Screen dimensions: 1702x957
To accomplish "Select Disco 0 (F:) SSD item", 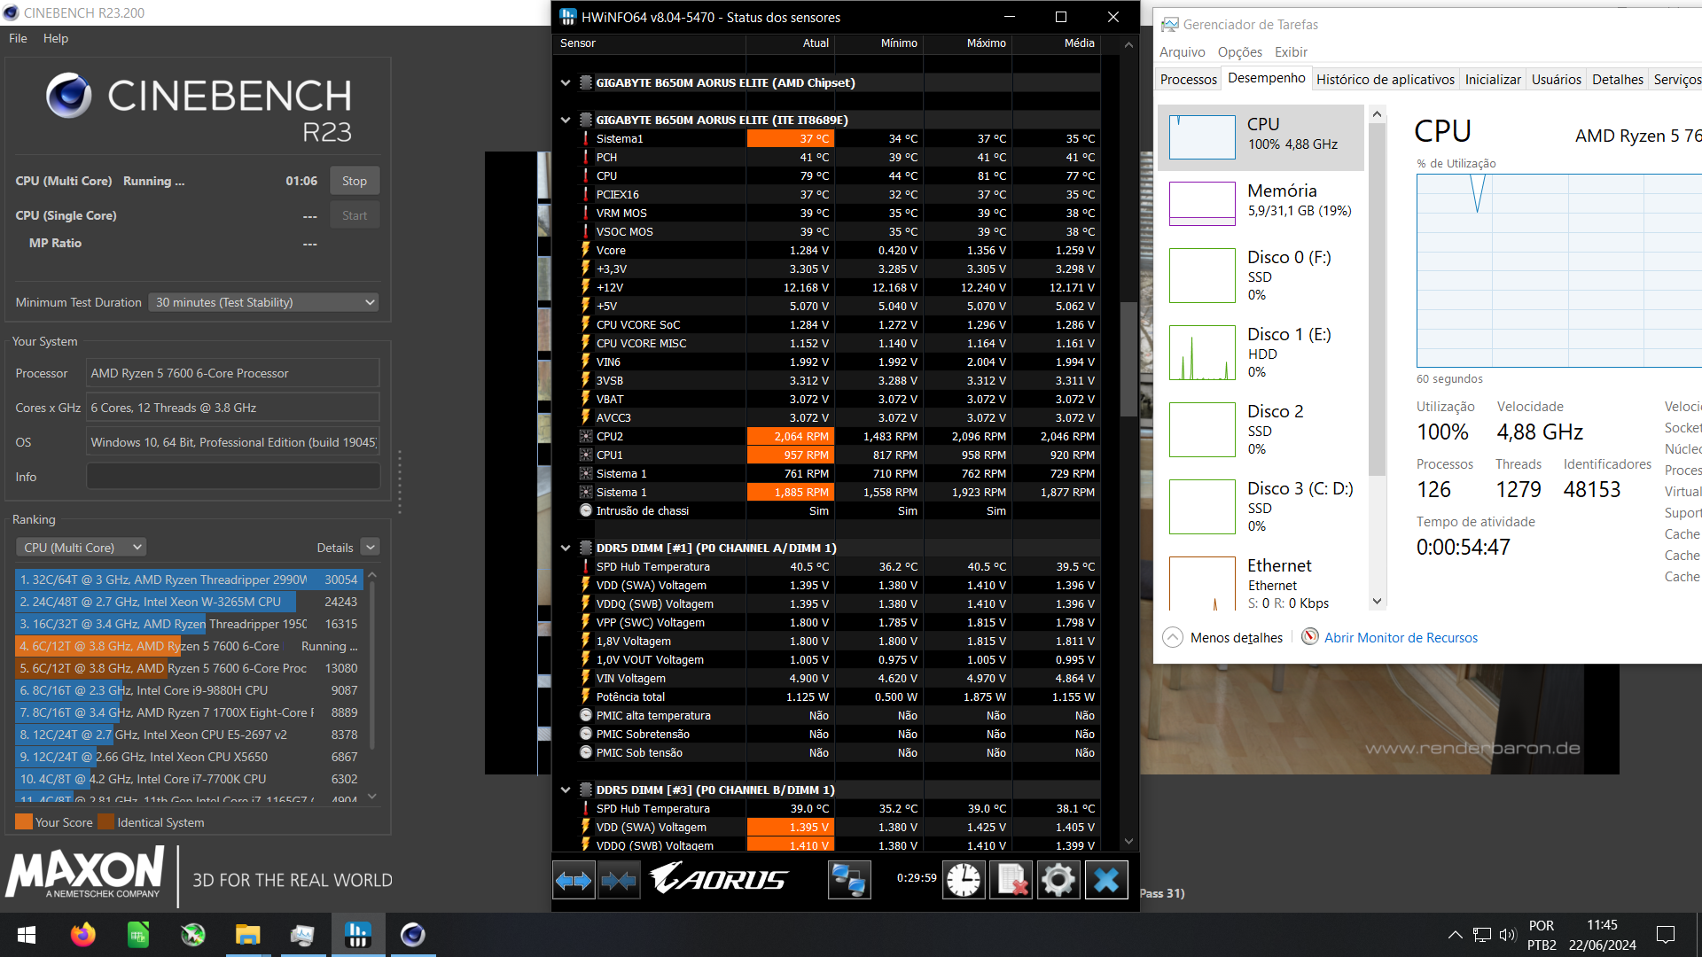I will point(1261,276).
